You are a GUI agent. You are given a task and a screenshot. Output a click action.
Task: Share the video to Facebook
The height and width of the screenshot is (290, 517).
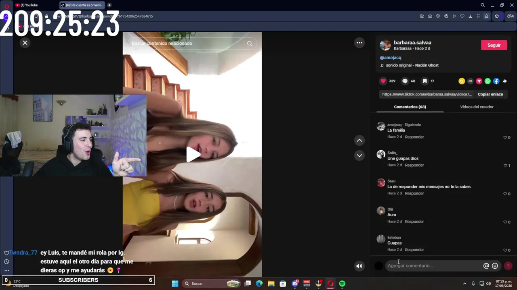[496, 81]
